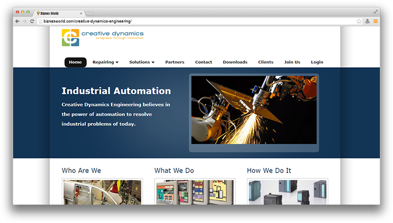This screenshot has height=223, width=393.
Task: Click the Join Us link
Action: [292, 62]
